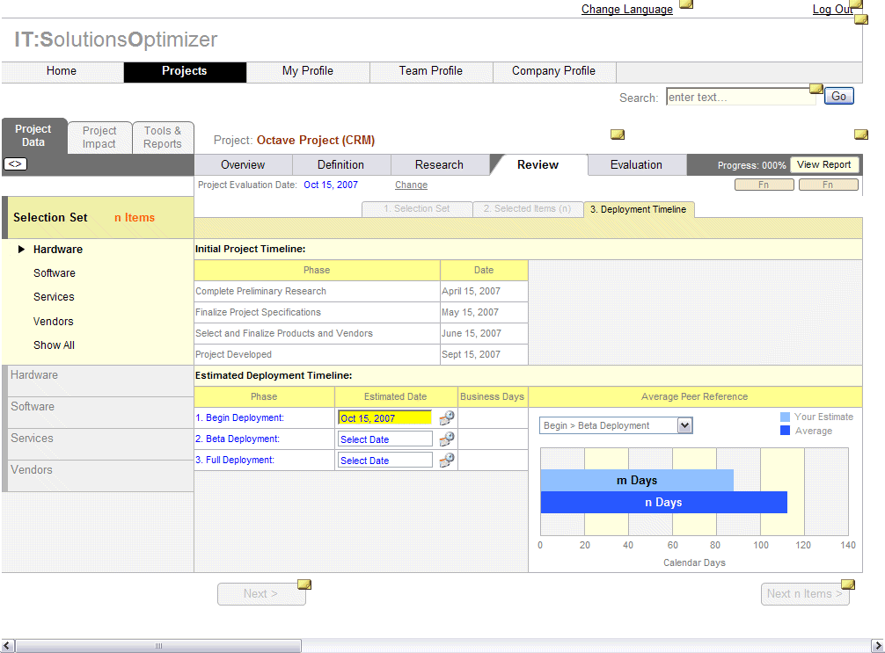Click the Full Deployment Select Date field
Viewport: 885px width, 653px height.
385,461
